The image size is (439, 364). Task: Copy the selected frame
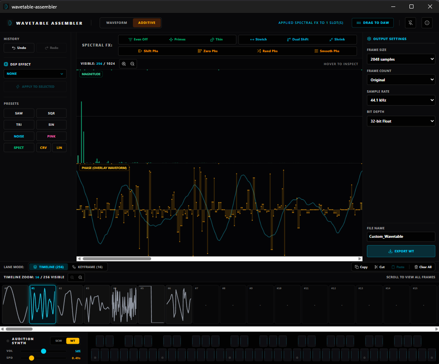(x=361, y=267)
